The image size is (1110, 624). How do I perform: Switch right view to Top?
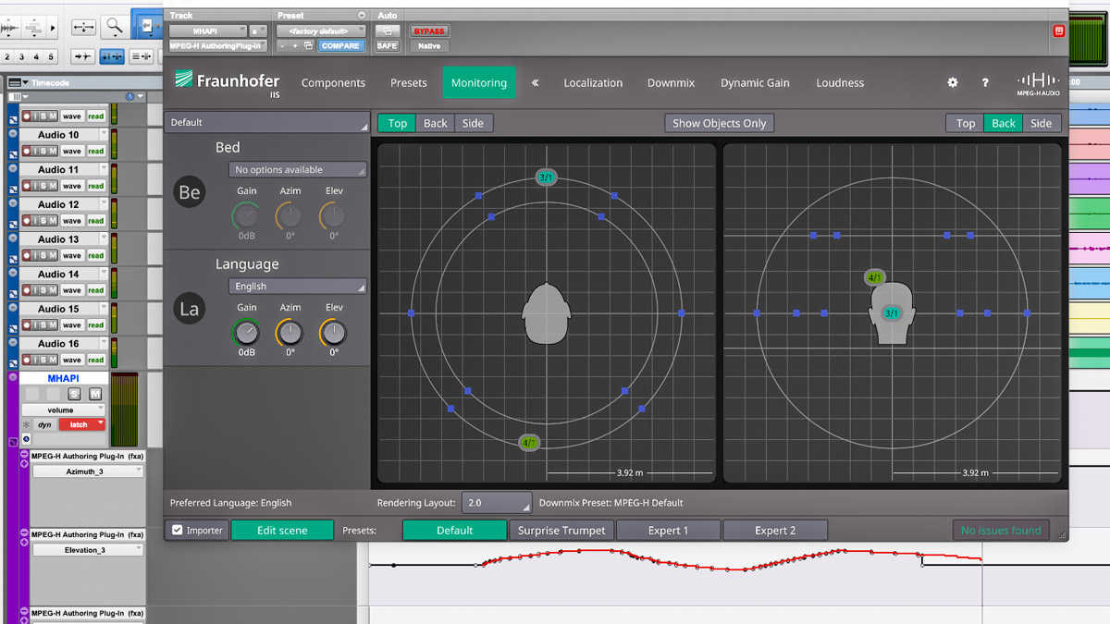coord(965,123)
